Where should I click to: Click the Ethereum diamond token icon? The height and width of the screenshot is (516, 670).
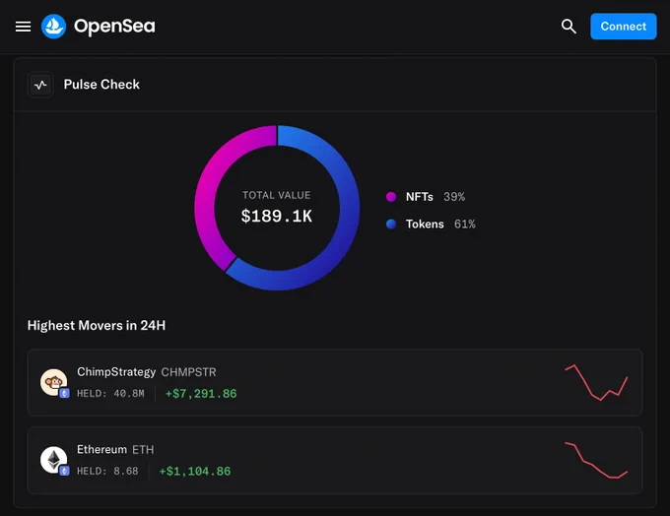coord(52,459)
